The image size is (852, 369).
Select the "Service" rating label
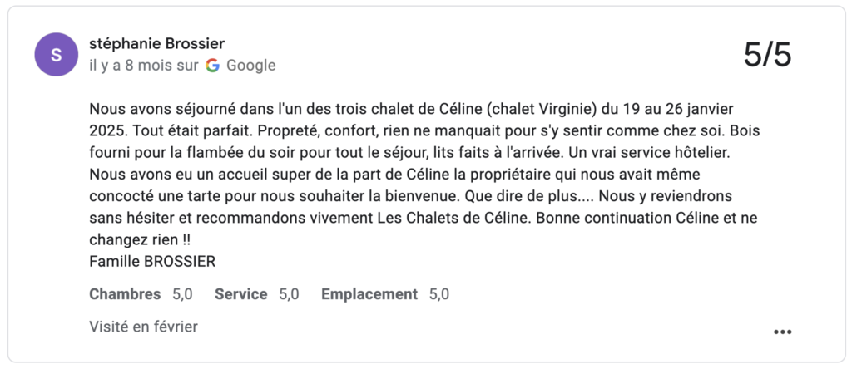tap(240, 293)
